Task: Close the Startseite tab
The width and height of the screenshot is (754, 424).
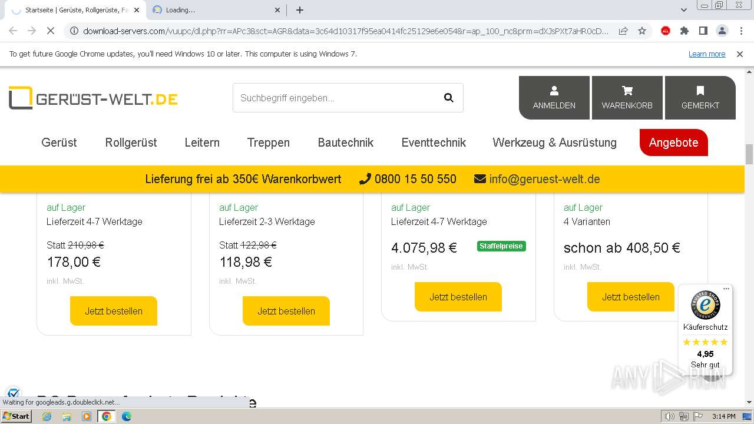Action: click(137, 10)
